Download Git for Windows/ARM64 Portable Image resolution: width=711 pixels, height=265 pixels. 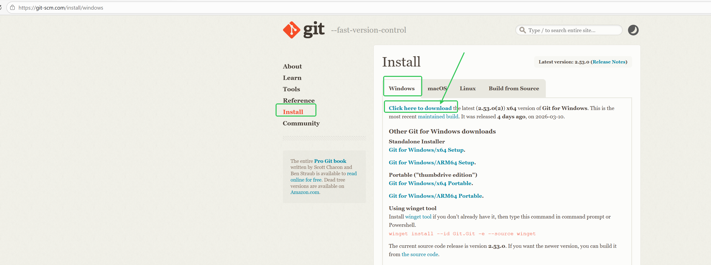435,196
